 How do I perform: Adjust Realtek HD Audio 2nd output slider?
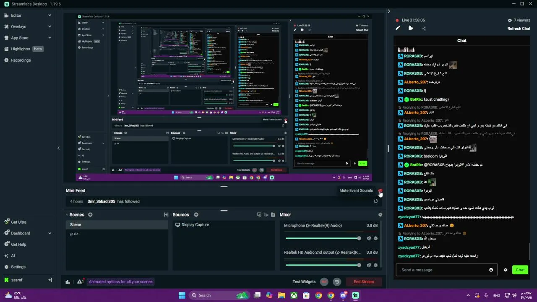322,265
